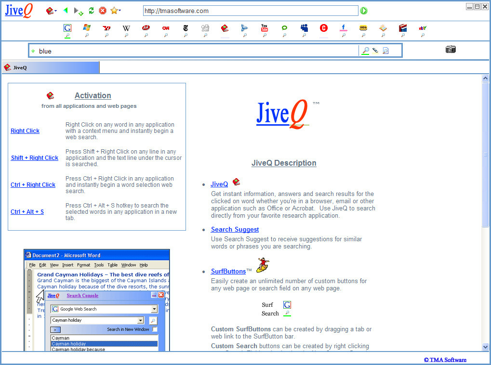Click the IMDb SurfButton icon

(x=363, y=28)
